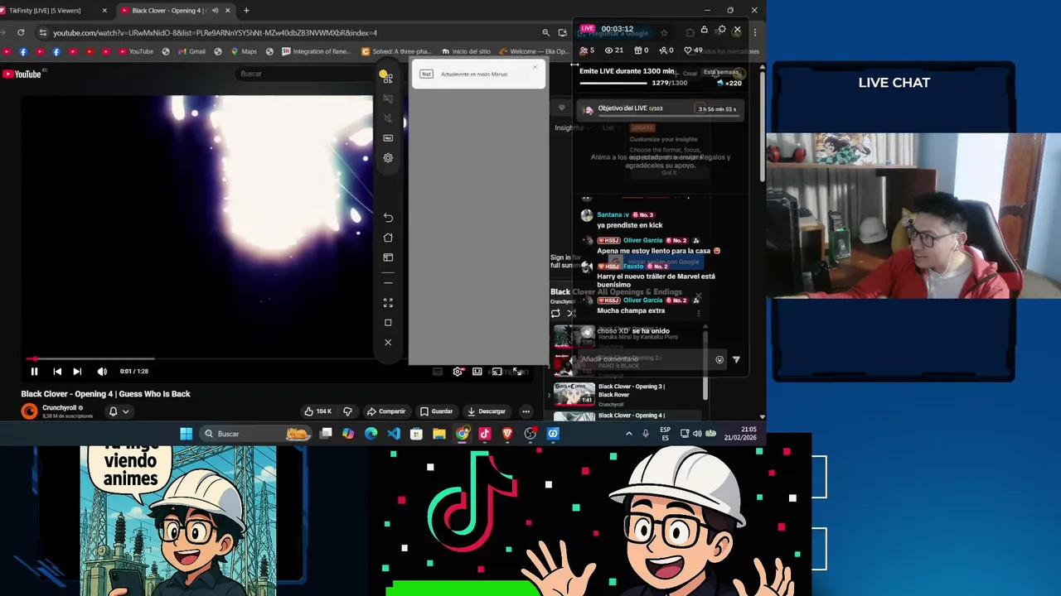Send comment with paper plane icon
The height and width of the screenshot is (596, 1061).
(x=736, y=360)
